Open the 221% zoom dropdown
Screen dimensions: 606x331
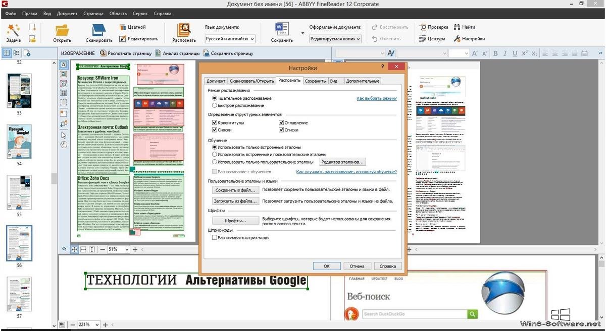[x=98, y=325]
